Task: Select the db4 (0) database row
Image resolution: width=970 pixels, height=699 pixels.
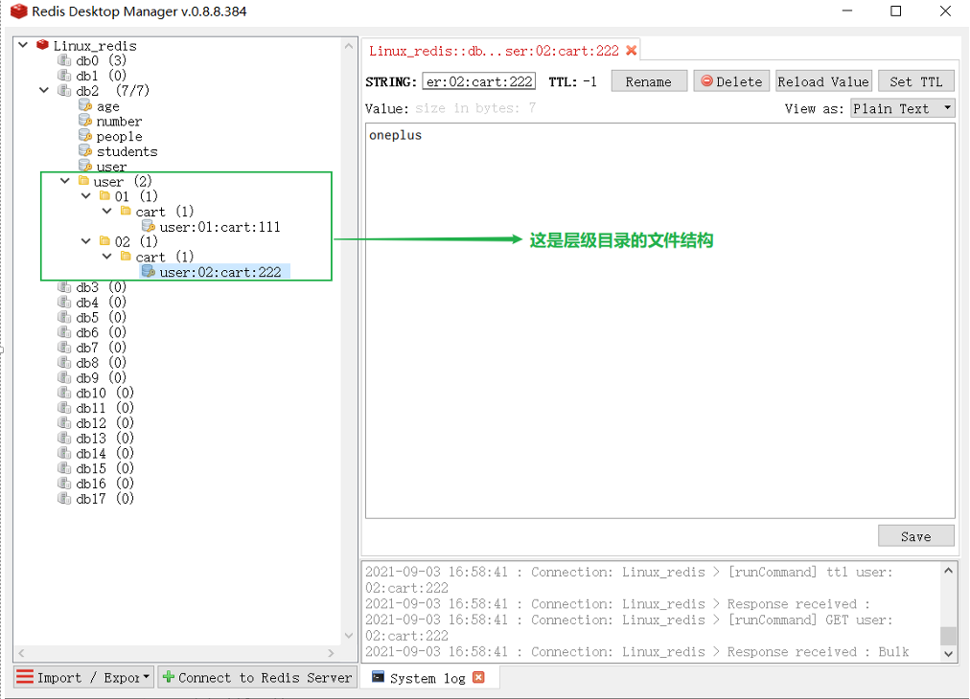Action: 92,303
